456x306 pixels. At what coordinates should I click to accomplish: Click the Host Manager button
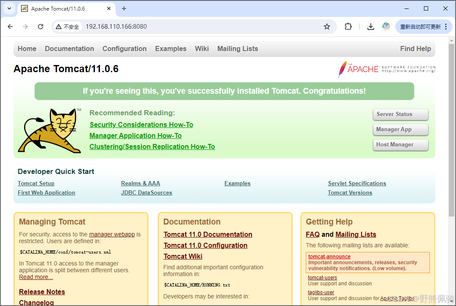pos(400,145)
